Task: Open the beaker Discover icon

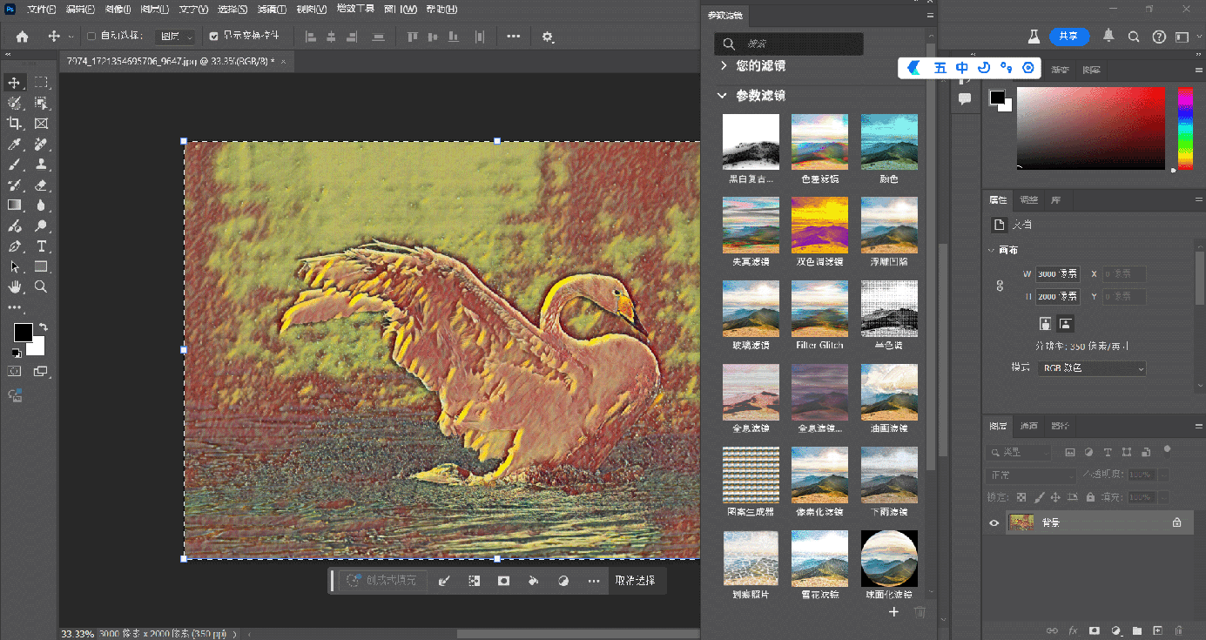Action: [1034, 37]
